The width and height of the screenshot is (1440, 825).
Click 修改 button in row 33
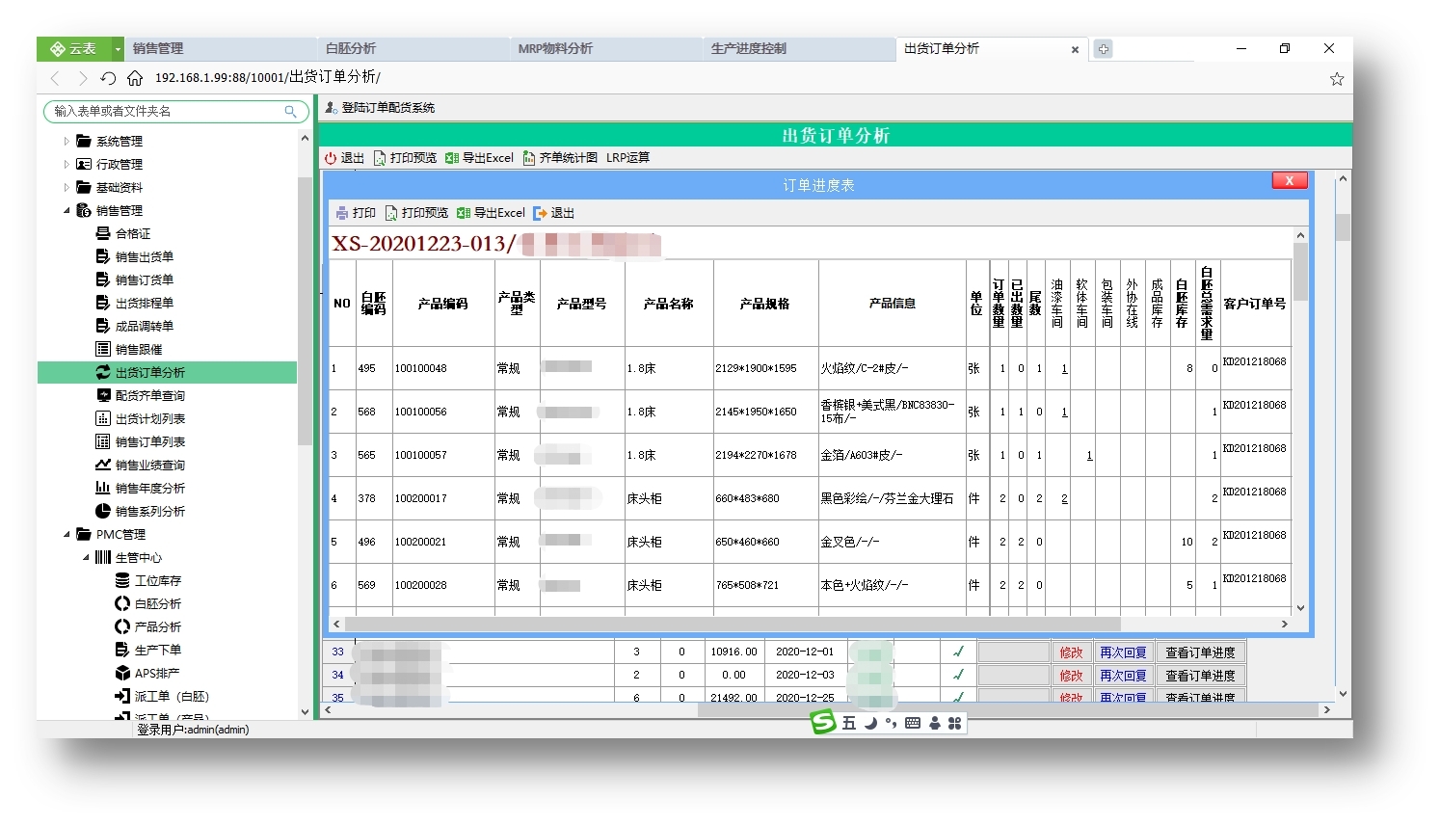[x=1071, y=652]
